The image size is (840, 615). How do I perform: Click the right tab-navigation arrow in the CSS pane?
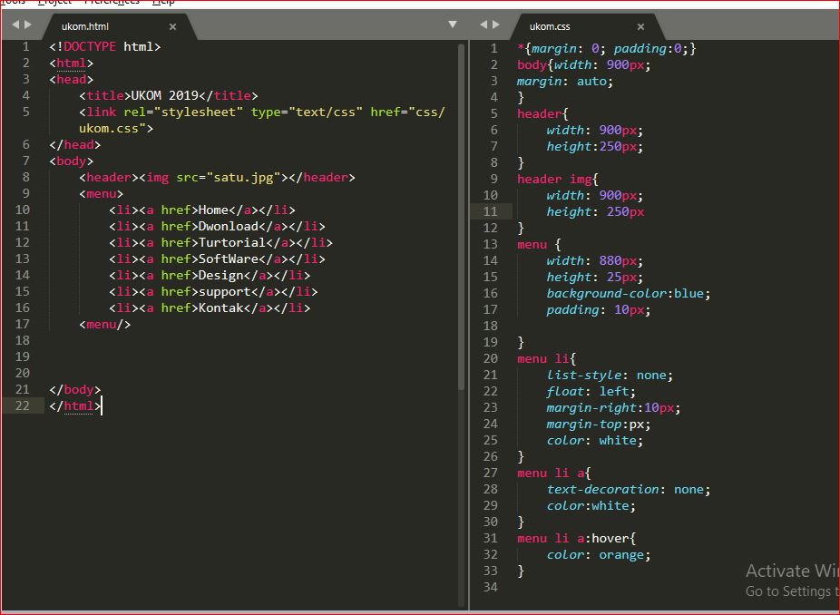pyautogui.click(x=495, y=24)
